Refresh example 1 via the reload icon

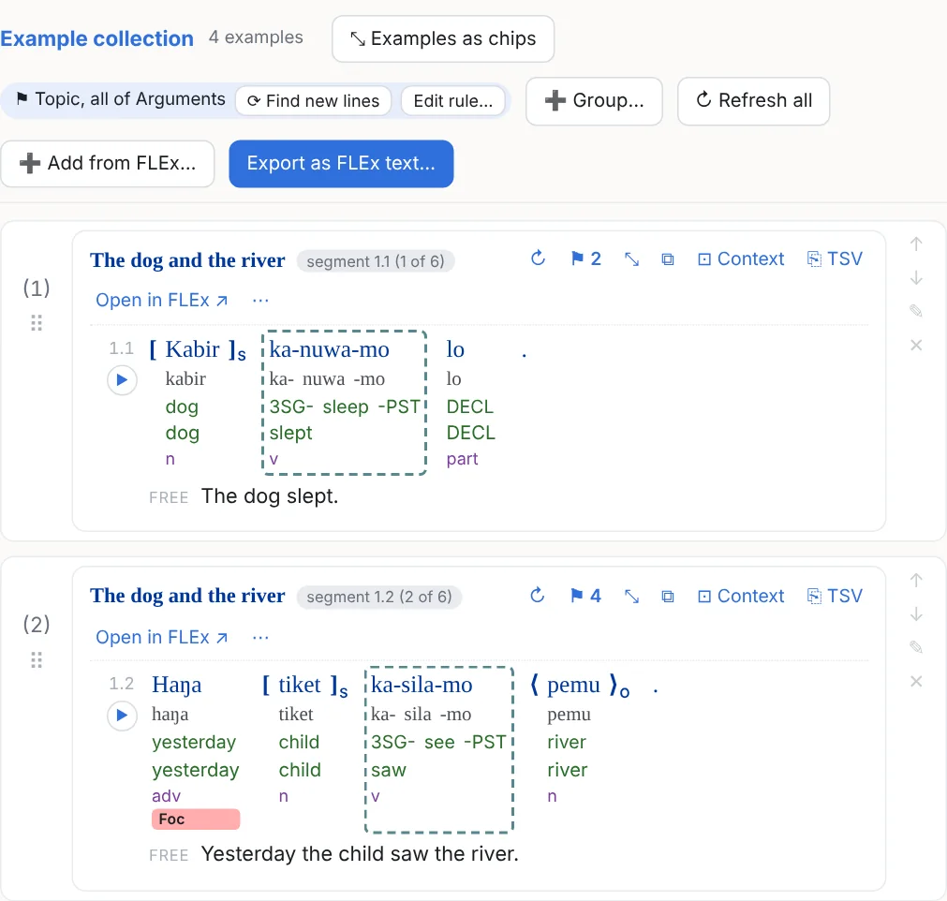(538, 258)
